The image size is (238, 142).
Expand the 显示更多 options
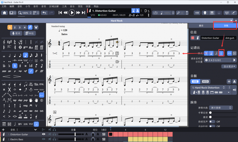(x=229, y=66)
